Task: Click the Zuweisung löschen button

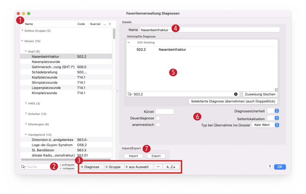Action: point(260,94)
